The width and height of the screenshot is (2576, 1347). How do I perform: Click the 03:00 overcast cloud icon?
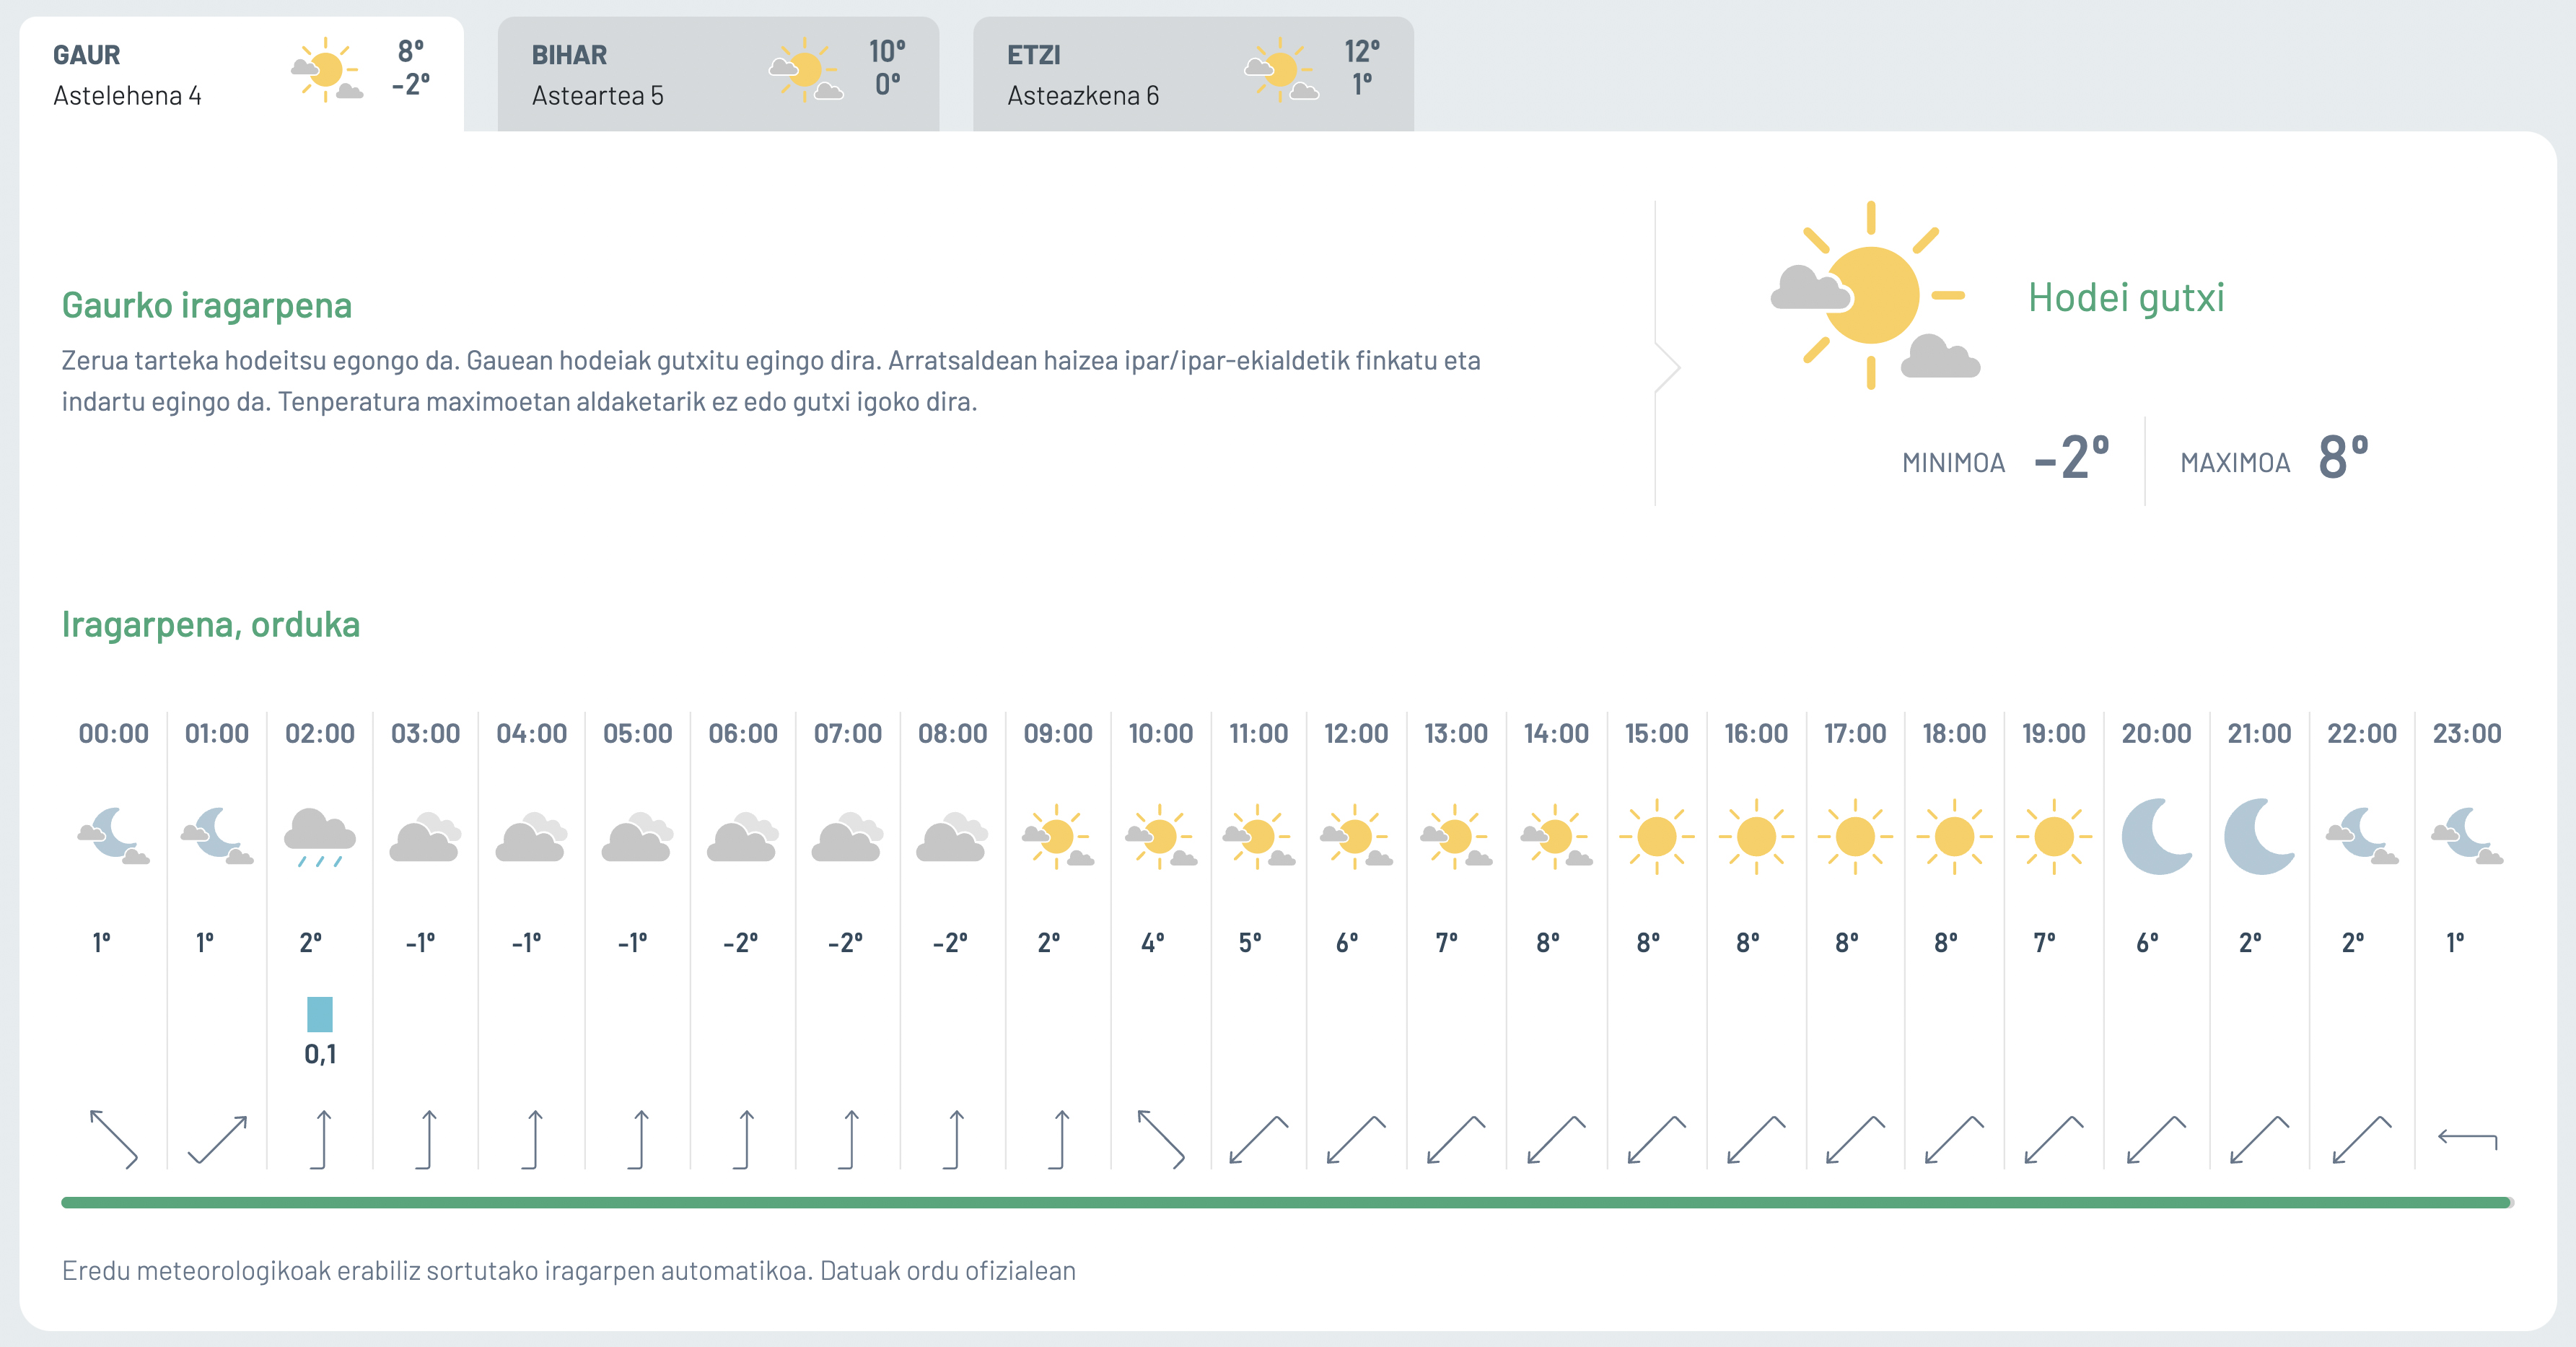[x=425, y=837]
